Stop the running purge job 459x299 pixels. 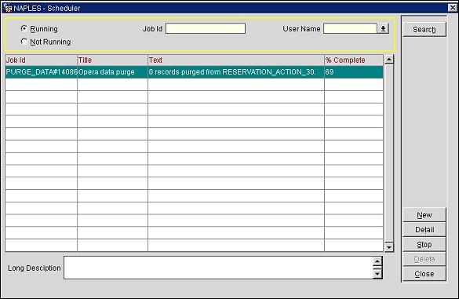(424, 244)
